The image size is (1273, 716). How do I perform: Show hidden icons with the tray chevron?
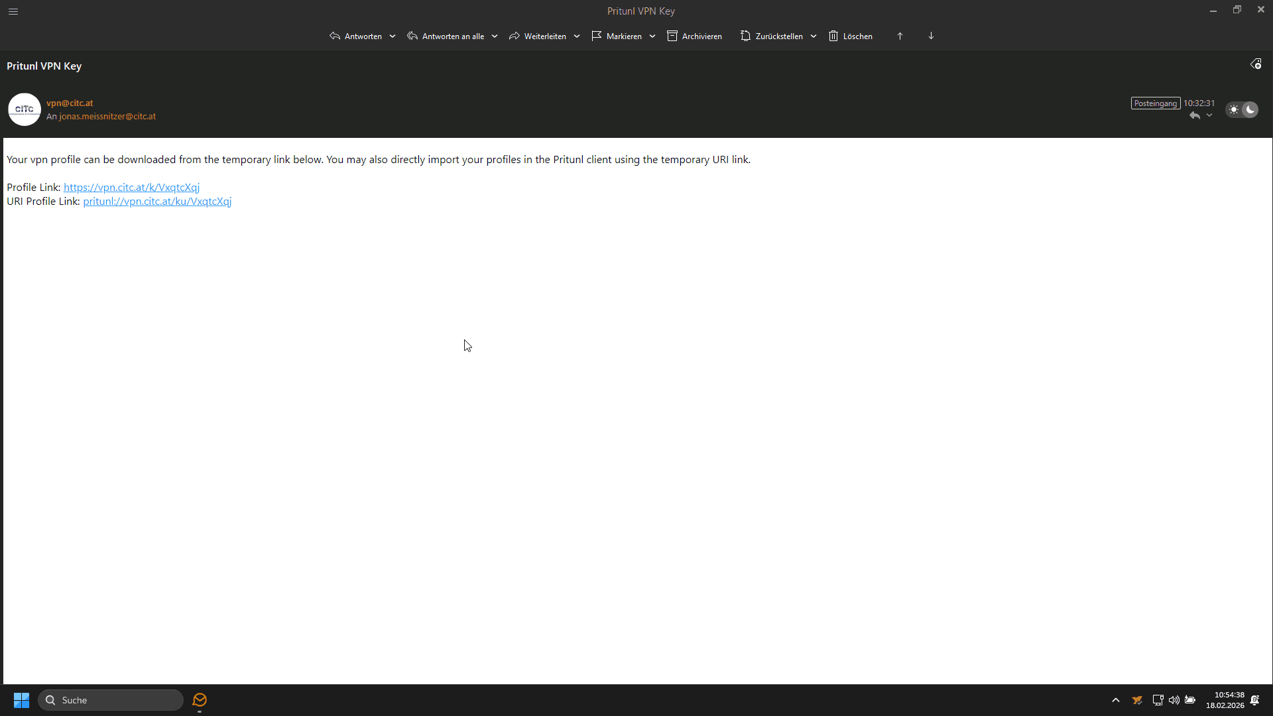(1115, 699)
